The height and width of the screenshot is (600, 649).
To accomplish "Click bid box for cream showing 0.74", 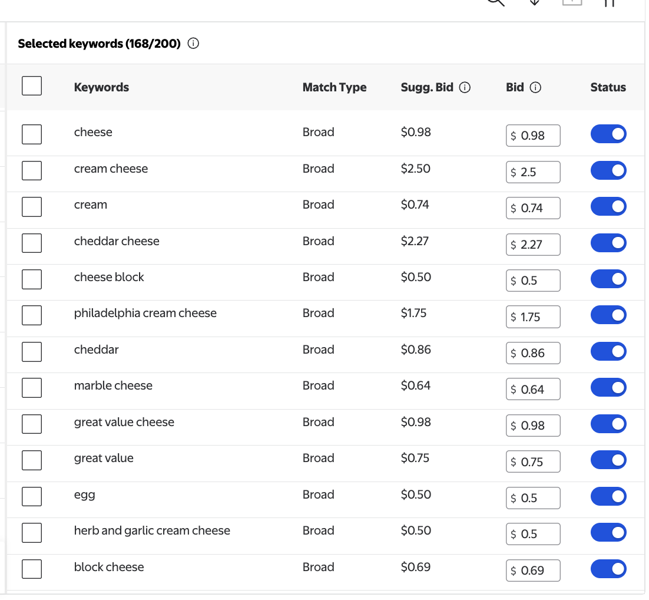I will [x=533, y=208].
